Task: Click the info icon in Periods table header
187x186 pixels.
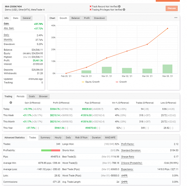Action: pyautogui.click(x=11, y=102)
